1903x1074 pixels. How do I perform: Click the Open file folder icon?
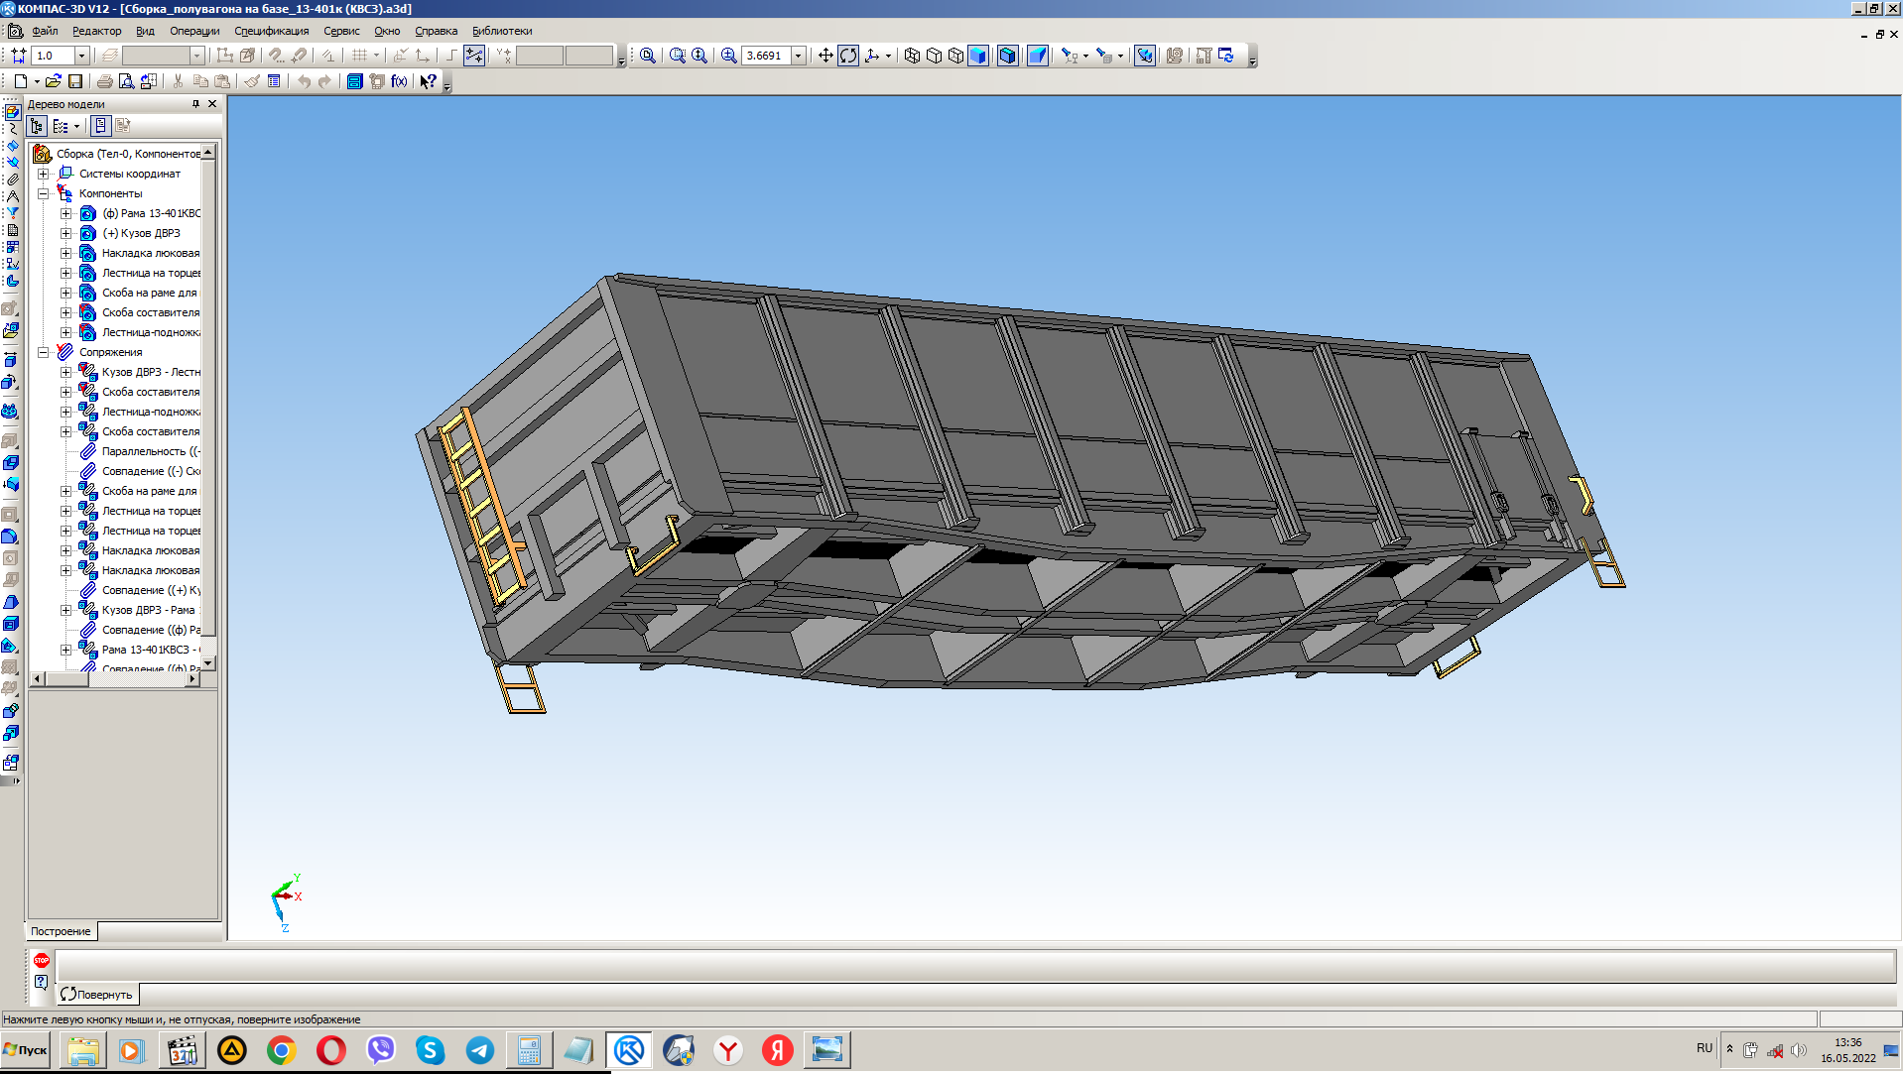tap(54, 81)
